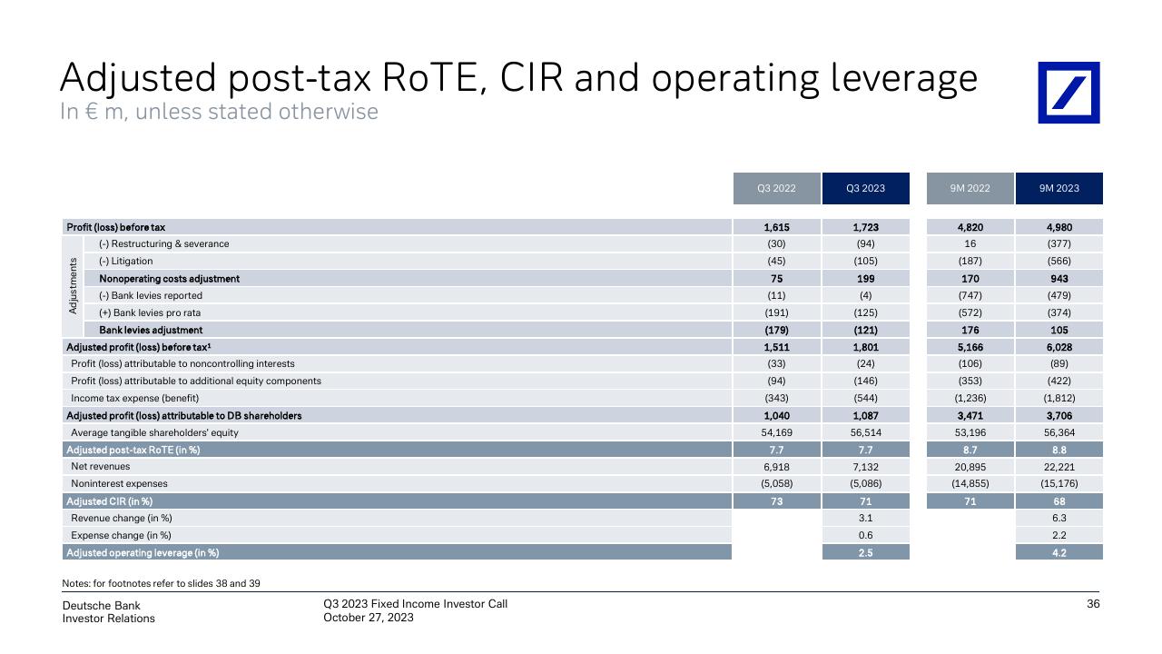Image resolution: width=1162 pixels, height=654 pixels.
Task: Click Q3 2023 operating leverage value 2.5
Action: click(865, 552)
